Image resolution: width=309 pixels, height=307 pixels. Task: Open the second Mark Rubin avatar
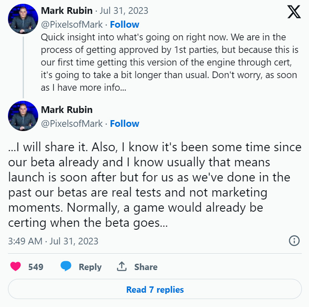(x=23, y=116)
